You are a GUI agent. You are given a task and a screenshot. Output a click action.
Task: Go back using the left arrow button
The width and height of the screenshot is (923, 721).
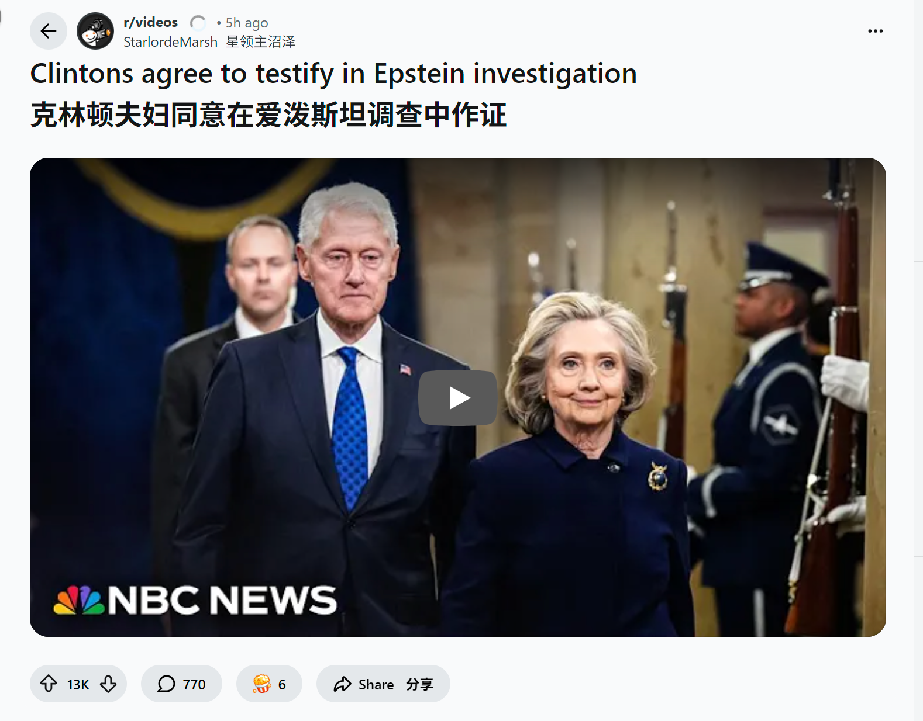click(49, 31)
